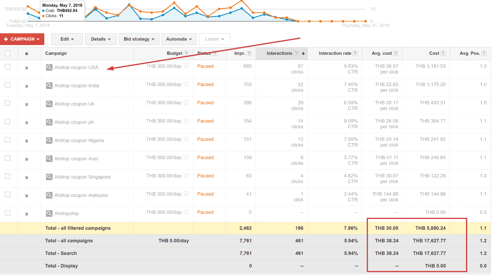500x275 pixels.
Task: Check the box for Alidropship campaign
Action: pos(8,213)
